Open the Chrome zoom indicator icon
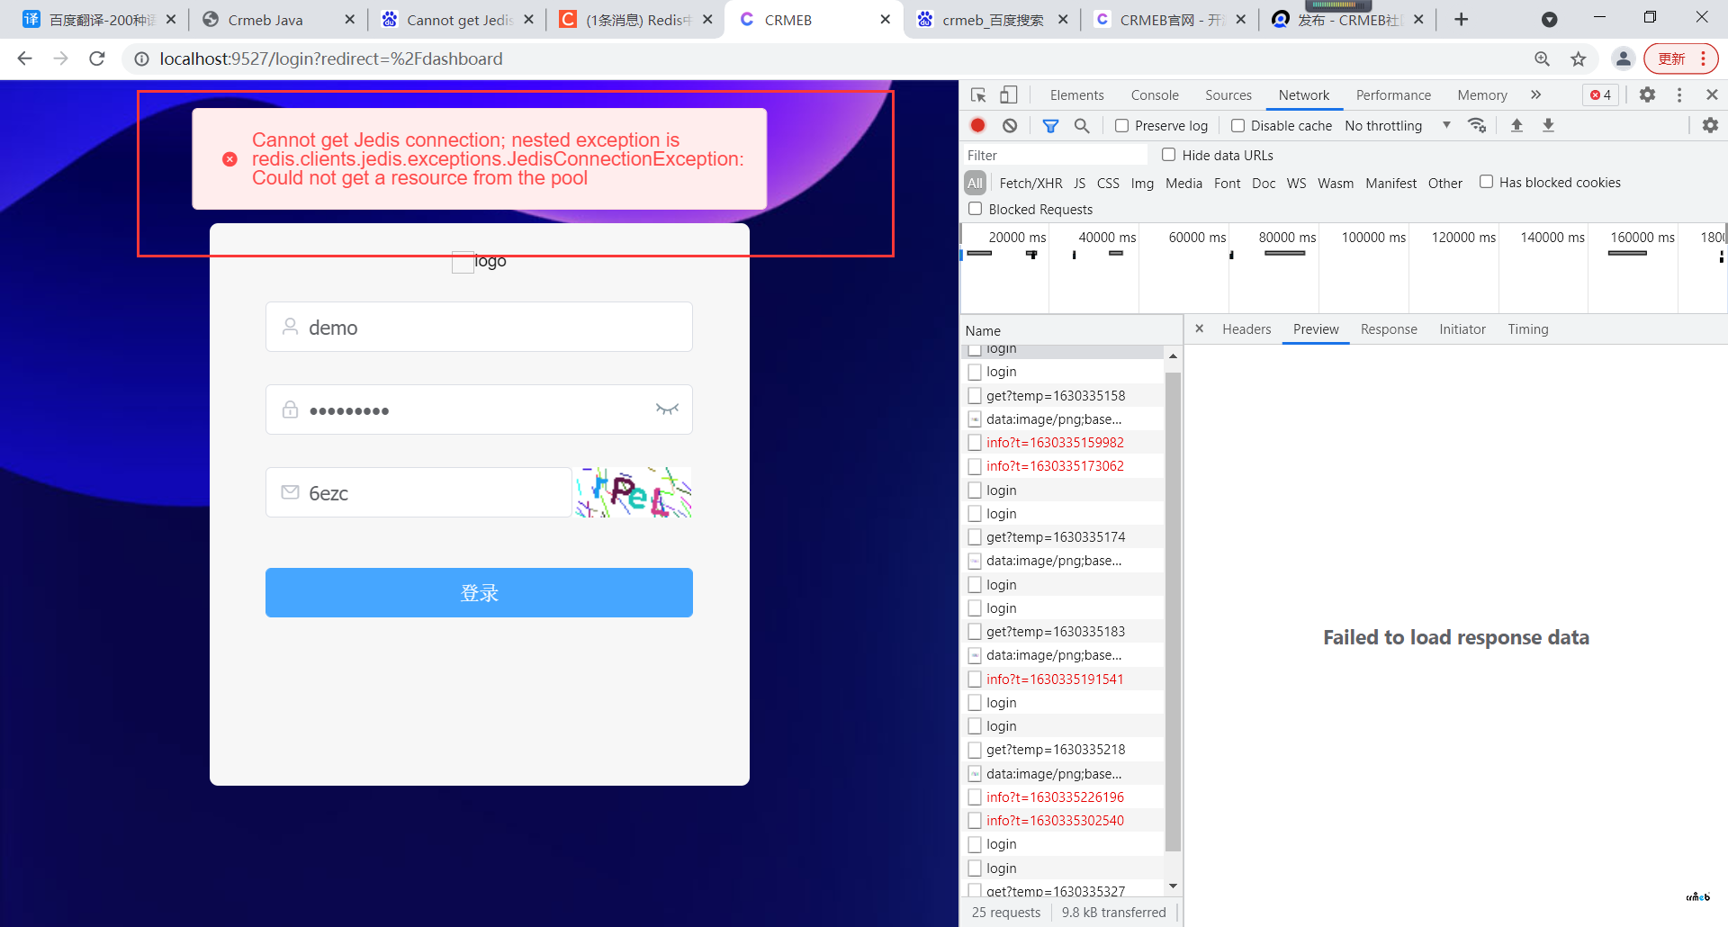This screenshot has width=1728, height=927. (x=1542, y=58)
